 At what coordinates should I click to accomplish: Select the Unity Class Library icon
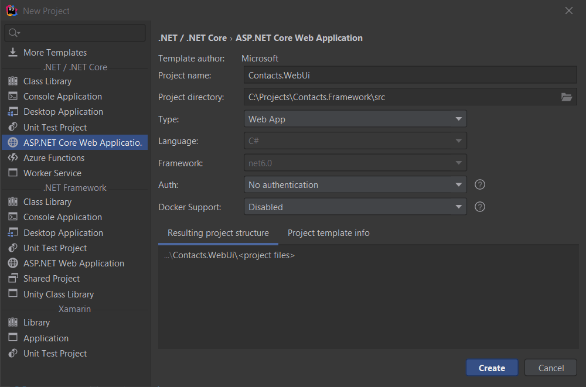13,293
